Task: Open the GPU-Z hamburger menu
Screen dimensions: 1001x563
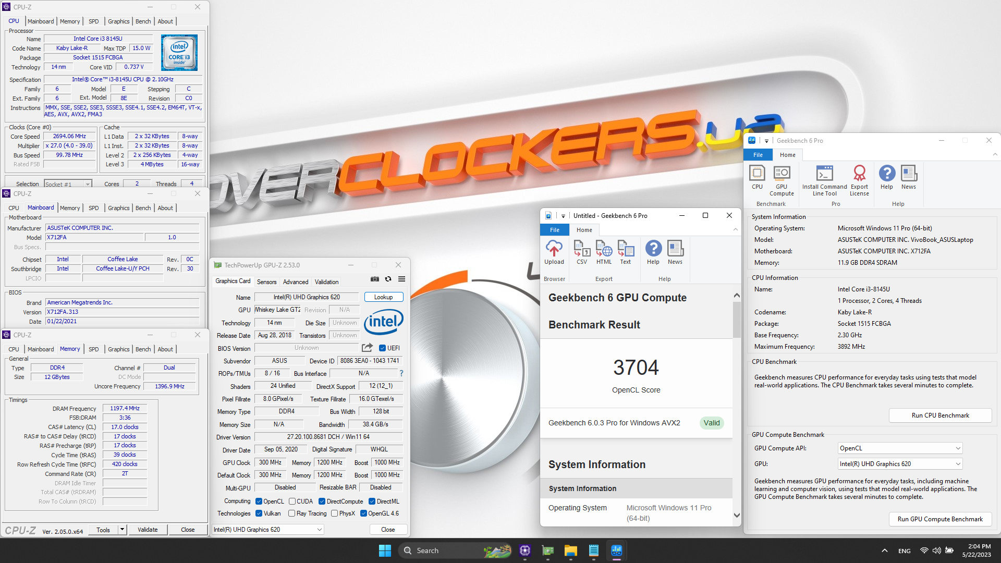Action: pos(402,279)
